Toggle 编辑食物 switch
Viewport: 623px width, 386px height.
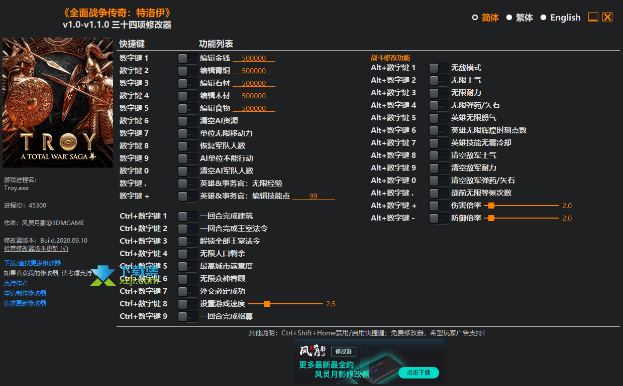[x=187, y=108]
